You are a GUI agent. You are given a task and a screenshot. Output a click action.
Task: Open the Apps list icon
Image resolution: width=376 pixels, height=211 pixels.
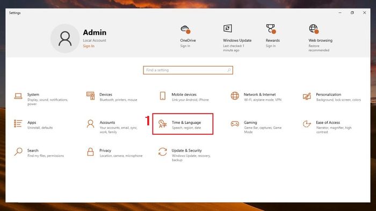coord(18,124)
